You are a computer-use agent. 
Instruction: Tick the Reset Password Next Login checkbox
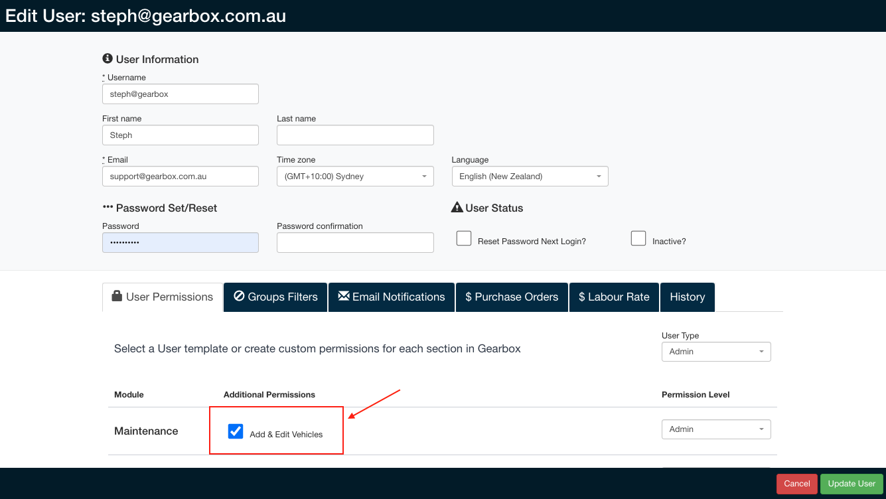(464, 238)
